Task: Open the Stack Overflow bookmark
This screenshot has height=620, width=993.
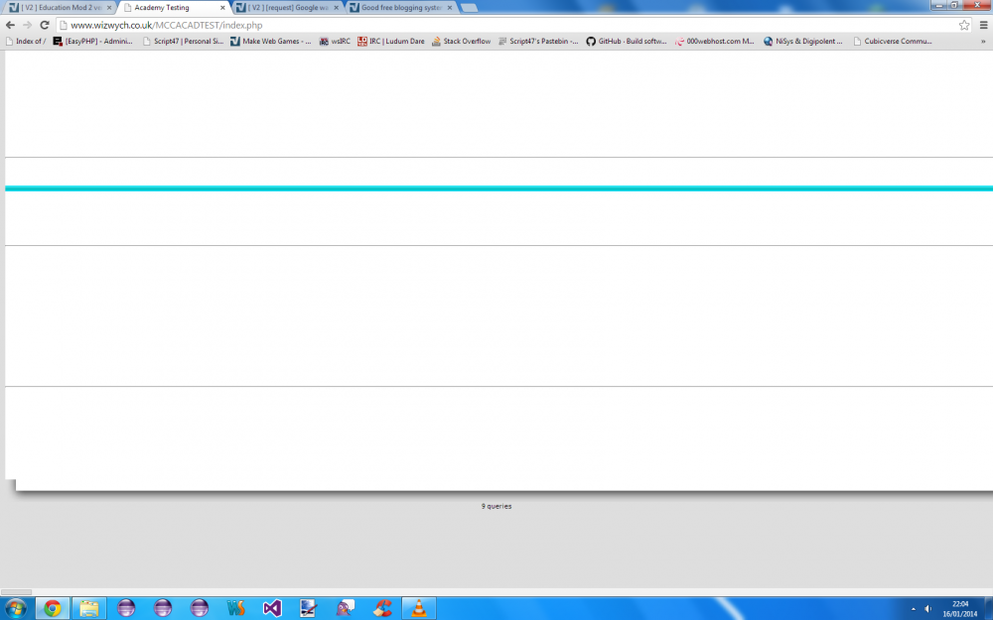Action: click(461, 42)
